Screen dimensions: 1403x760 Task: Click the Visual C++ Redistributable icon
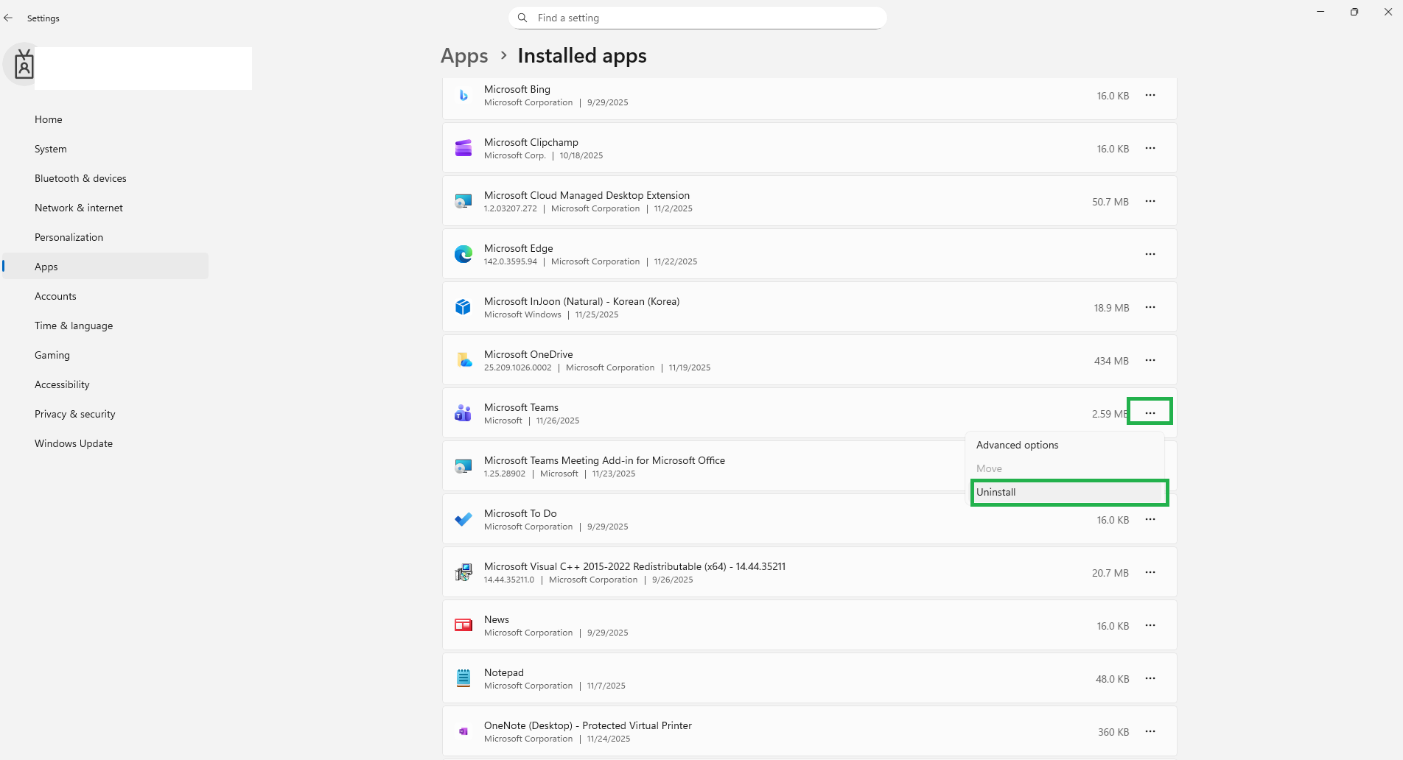(x=463, y=572)
